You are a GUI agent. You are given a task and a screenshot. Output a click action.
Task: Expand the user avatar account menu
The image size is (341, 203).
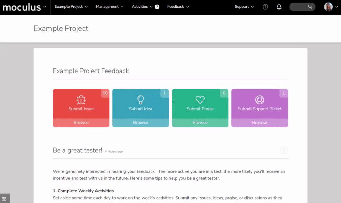[331, 7]
